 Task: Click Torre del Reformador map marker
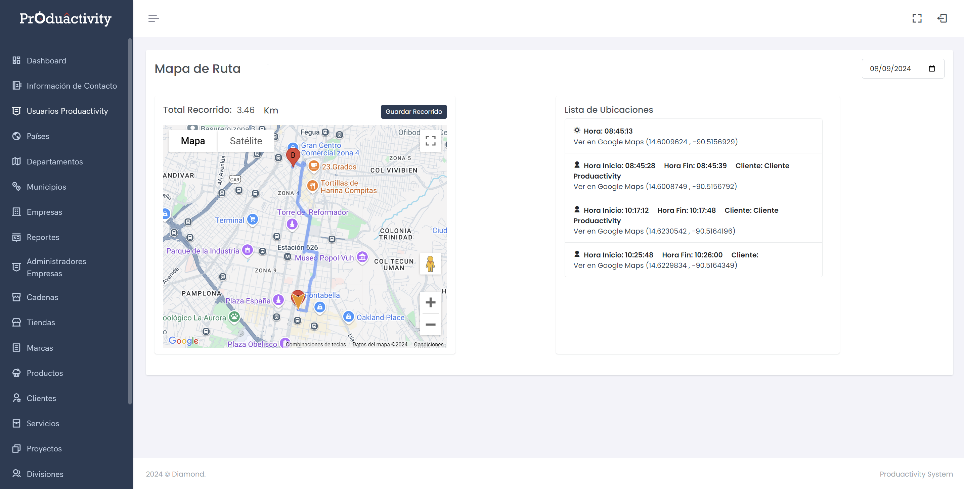tap(292, 224)
